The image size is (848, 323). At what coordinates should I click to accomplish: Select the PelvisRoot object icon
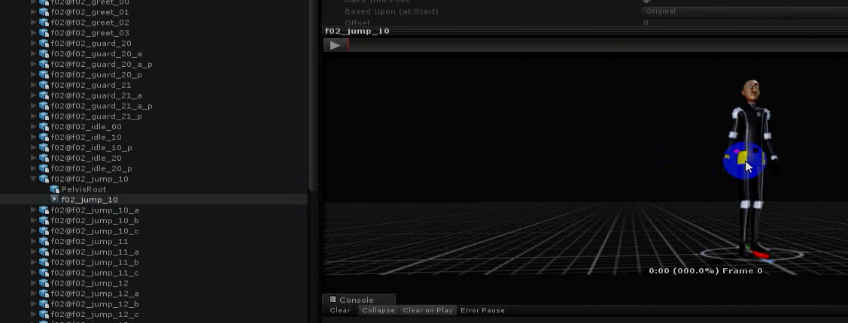coord(54,189)
